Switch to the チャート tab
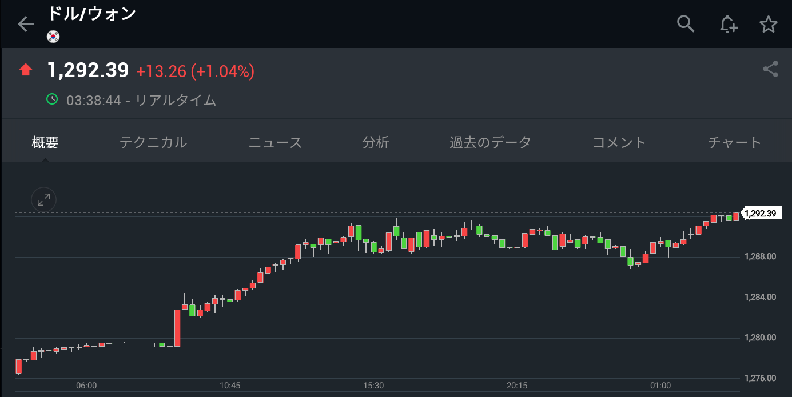The image size is (792, 397). [x=734, y=142]
